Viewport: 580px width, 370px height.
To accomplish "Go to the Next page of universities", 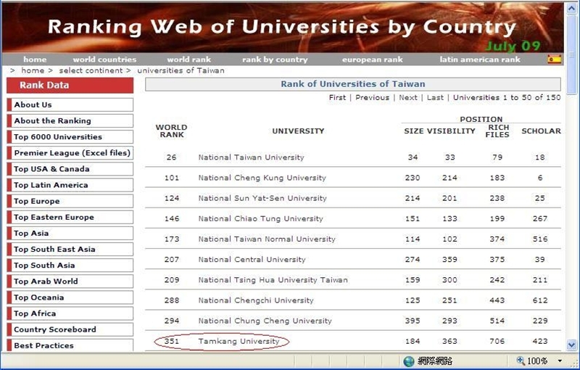I will pos(408,97).
